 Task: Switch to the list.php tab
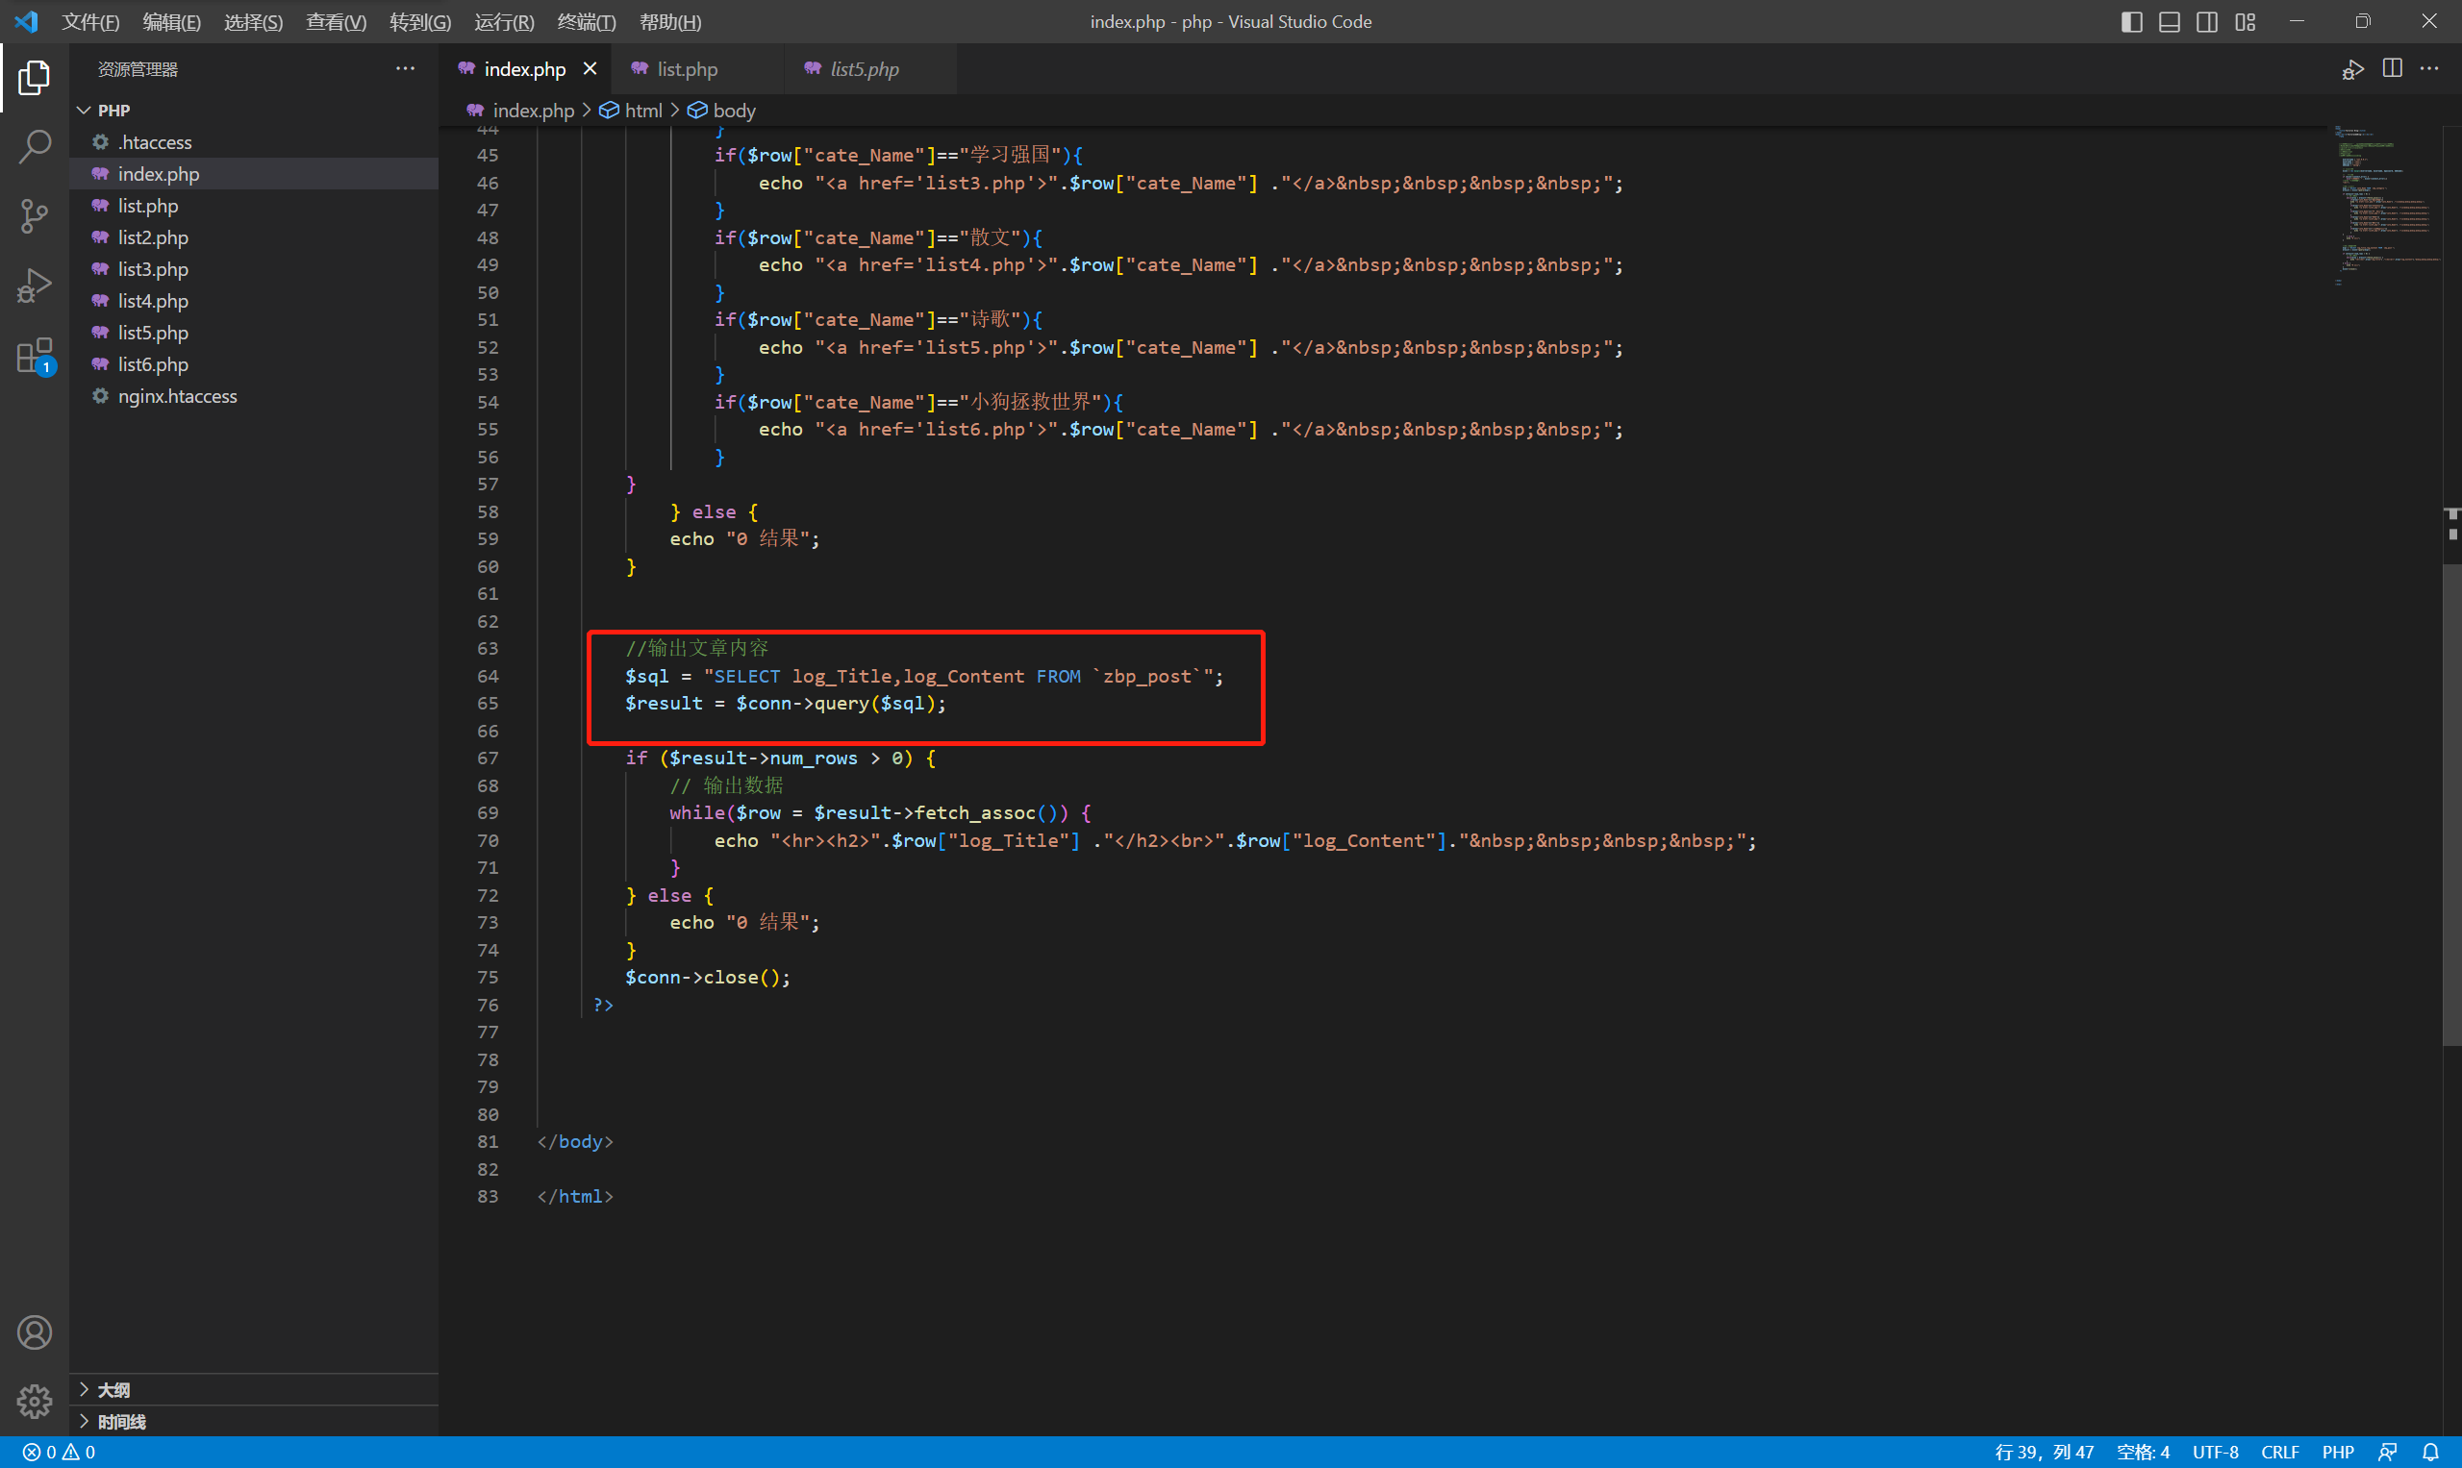pyautogui.click(x=687, y=69)
